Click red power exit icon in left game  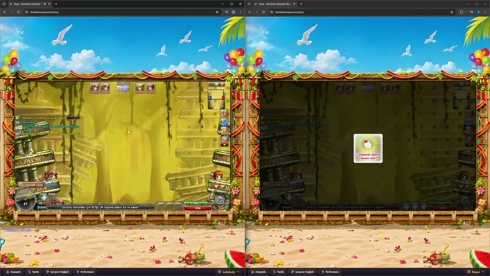coord(222,84)
